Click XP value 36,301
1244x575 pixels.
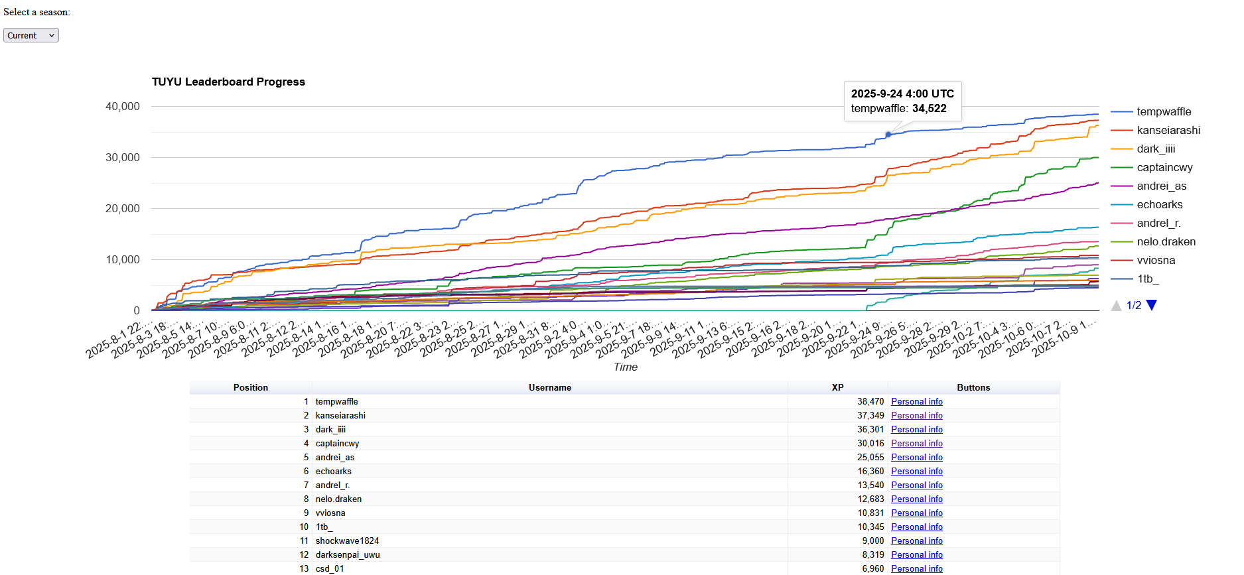(870, 429)
